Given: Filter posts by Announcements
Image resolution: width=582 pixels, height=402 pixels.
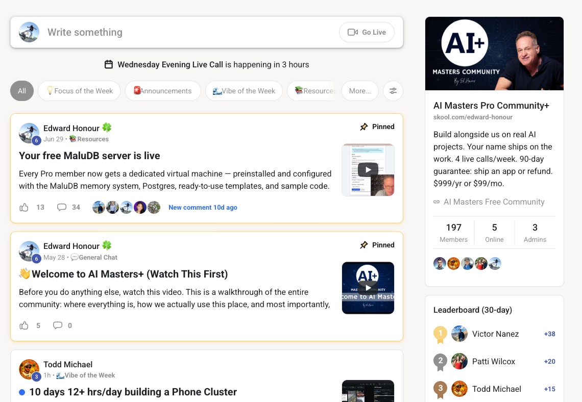Looking at the screenshot, I should 163,91.
